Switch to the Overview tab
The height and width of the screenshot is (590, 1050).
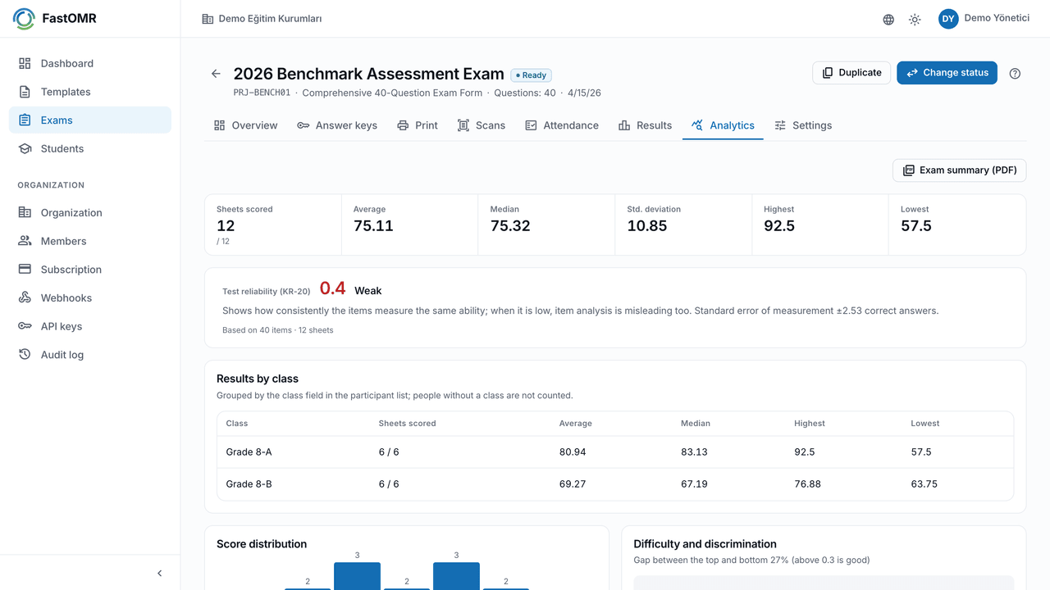pyautogui.click(x=246, y=125)
